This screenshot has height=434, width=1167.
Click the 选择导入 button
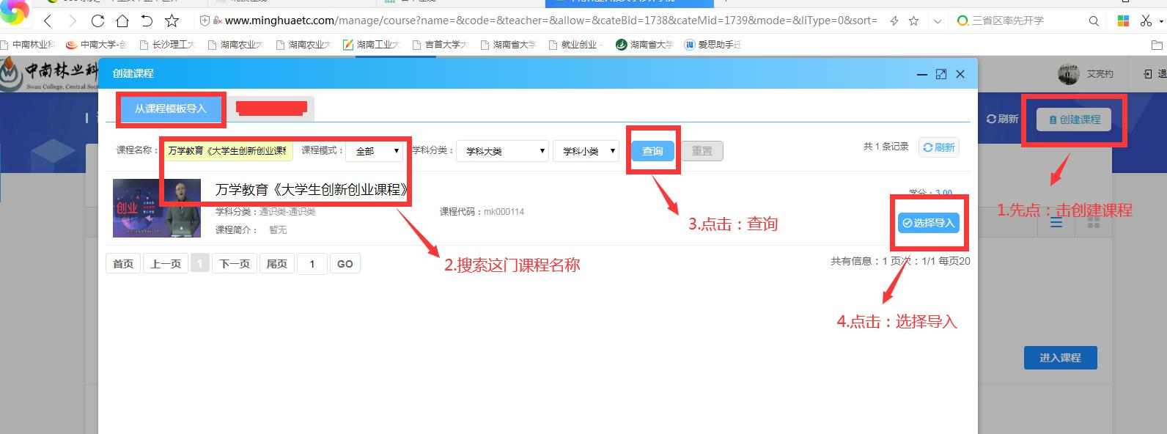(928, 223)
